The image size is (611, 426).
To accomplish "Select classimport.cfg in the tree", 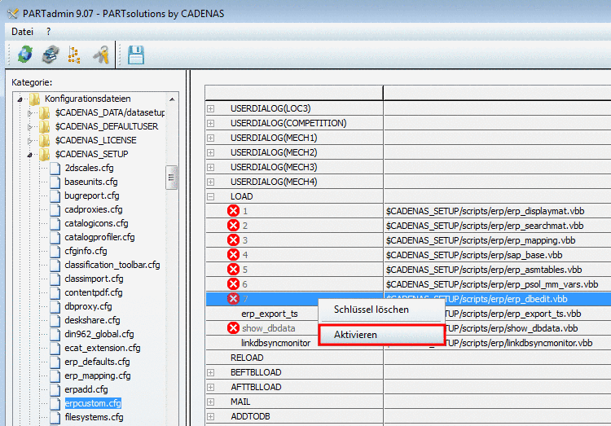I will point(94,279).
